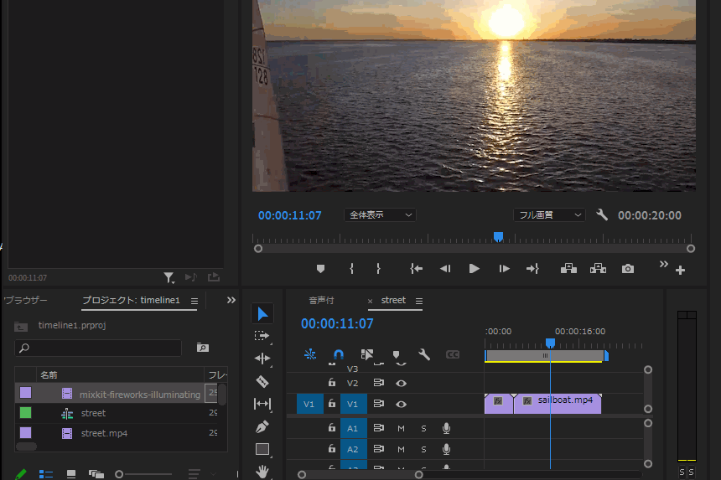The height and width of the screenshot is (480, 721).
Task: Toggle sync lock on V1
Action: click(x=378, y=404)
